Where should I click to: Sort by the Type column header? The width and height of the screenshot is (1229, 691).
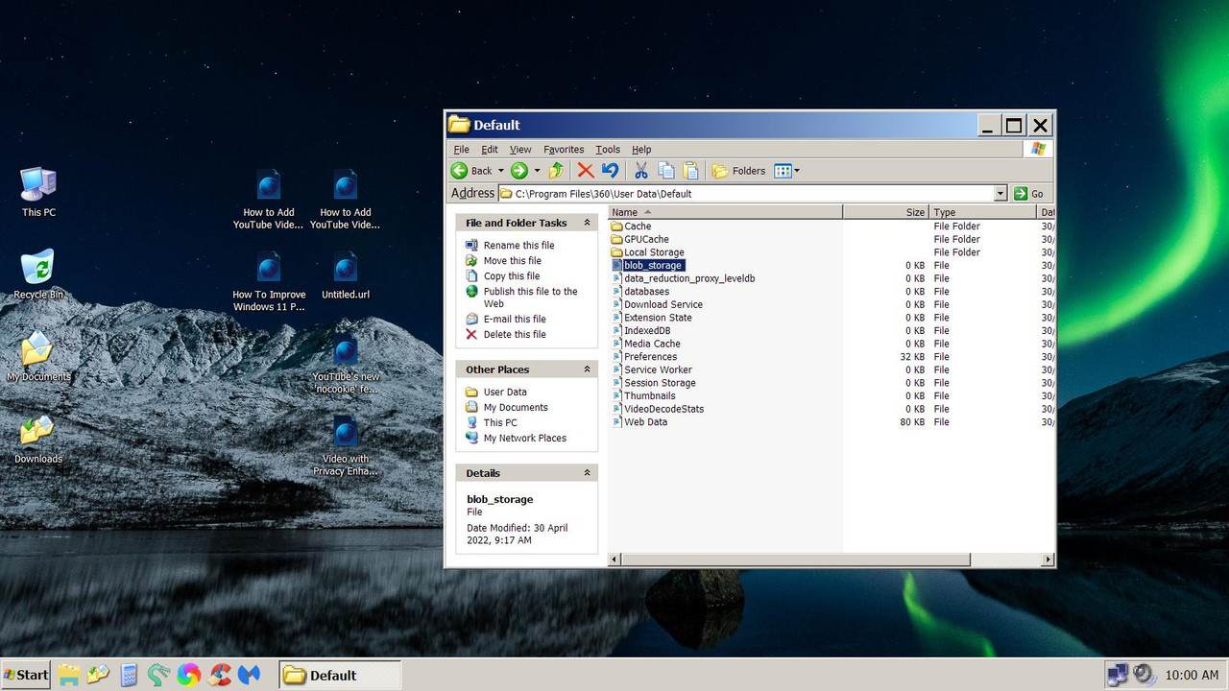coord(983,212)
